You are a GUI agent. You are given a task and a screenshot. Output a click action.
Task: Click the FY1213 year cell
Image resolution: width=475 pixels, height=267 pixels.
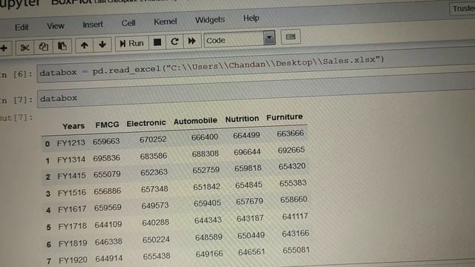click(71, 143)
